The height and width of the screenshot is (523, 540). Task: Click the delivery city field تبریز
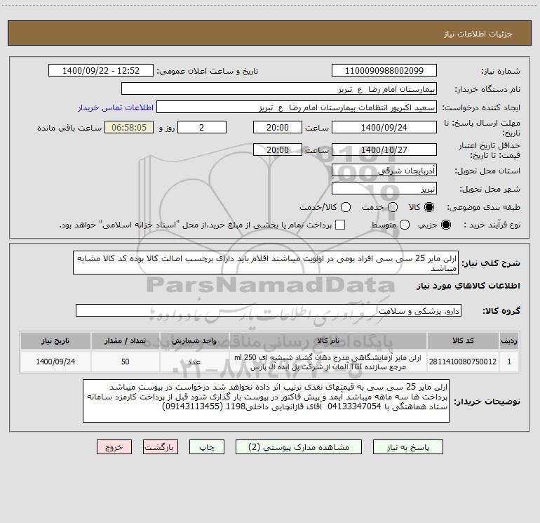click(384, 189)
